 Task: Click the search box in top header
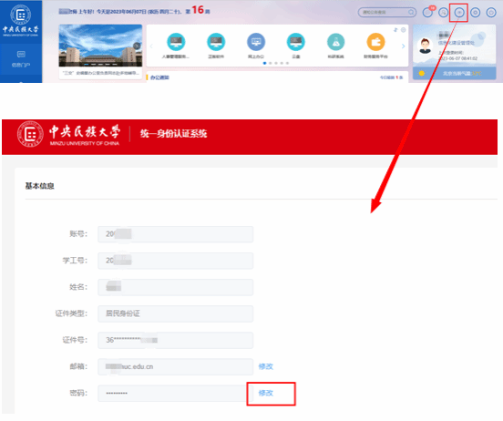(387, 13)
